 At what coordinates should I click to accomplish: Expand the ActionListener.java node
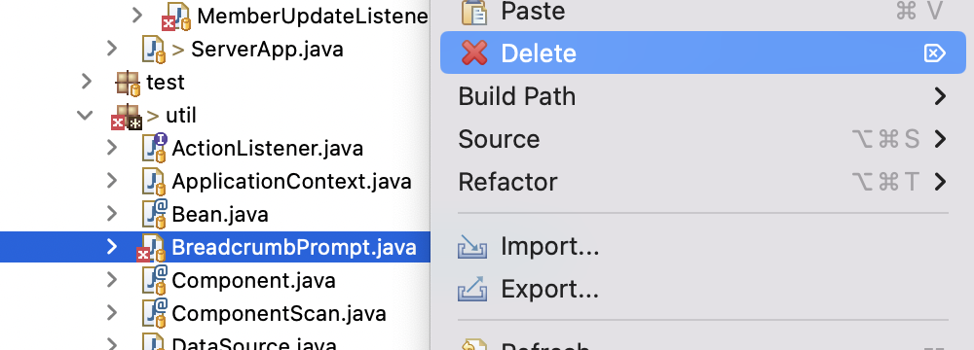[112, 148]
